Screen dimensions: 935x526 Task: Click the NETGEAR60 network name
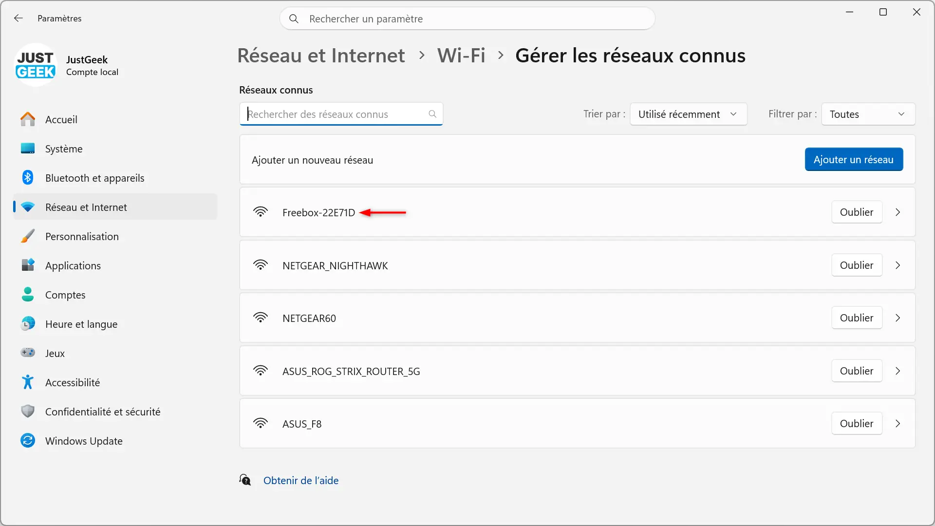click(x=309, y=318)
